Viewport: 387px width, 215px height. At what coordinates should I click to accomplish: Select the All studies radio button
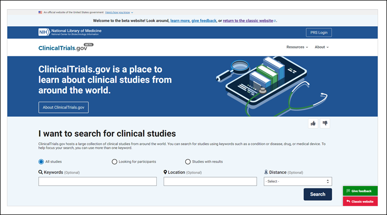coord(41,162)
